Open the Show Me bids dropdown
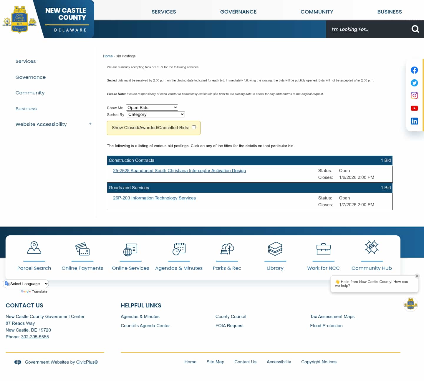 pos(152,107)
